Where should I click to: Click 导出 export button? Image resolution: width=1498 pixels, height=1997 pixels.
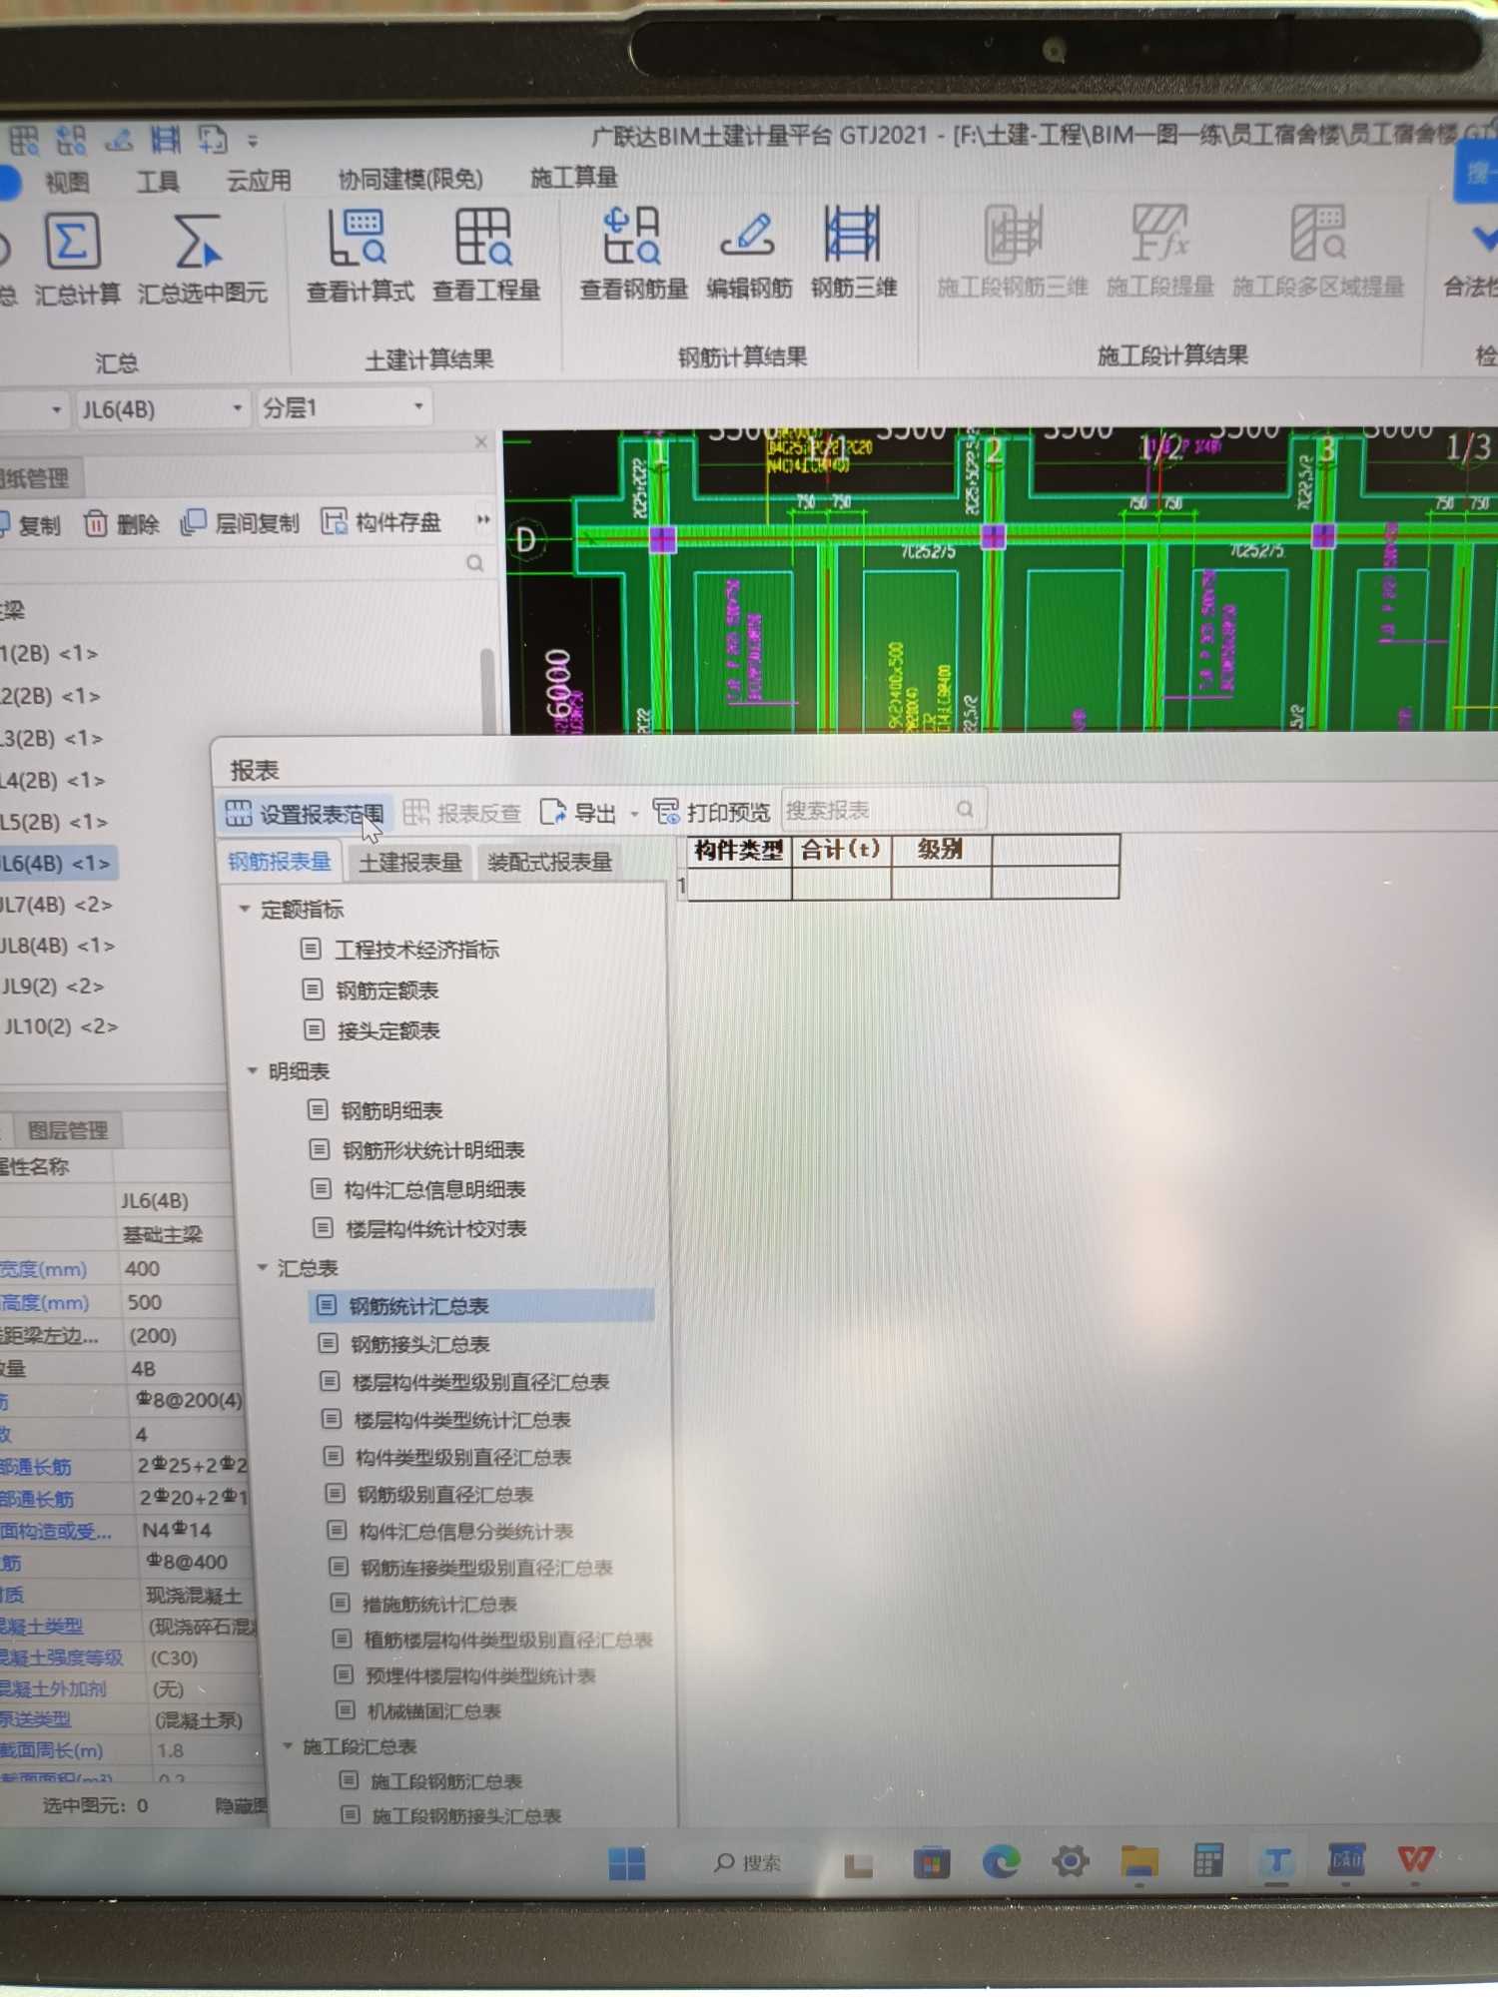pyautogui.click(x=578, y=812)
